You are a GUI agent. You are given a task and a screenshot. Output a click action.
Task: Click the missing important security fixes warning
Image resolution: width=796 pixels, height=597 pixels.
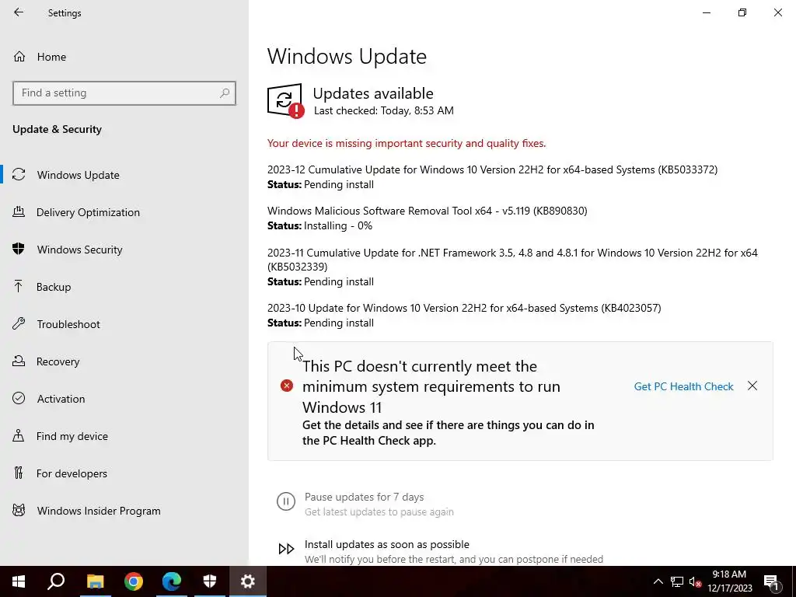pyautogui.click(x=407, y=143)
